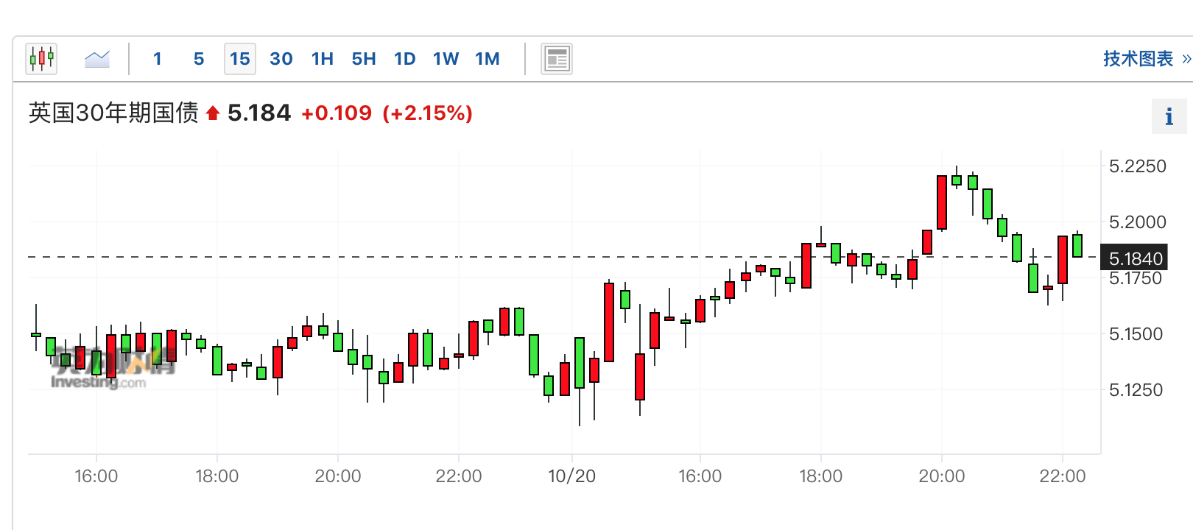Select the 1 minute timeframe
This screenshot has height=530, width=1193.
[x=158, y=59]
